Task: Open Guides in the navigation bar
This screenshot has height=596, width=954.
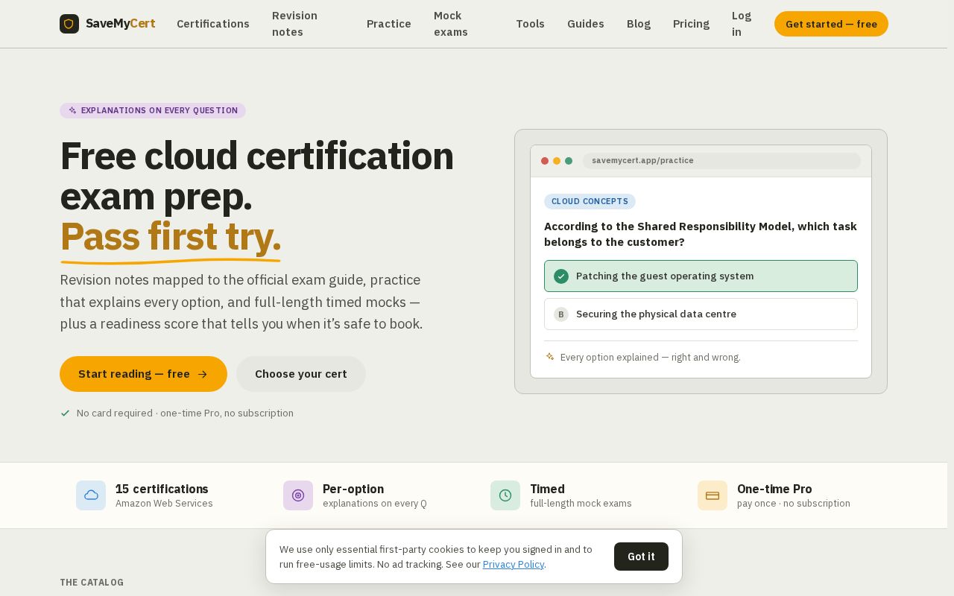Action: click(x=586, y=24)
